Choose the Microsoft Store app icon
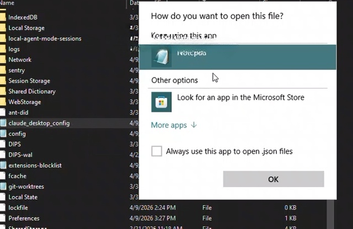Viewport: 353px width, 229px height. tap(161, 102)
